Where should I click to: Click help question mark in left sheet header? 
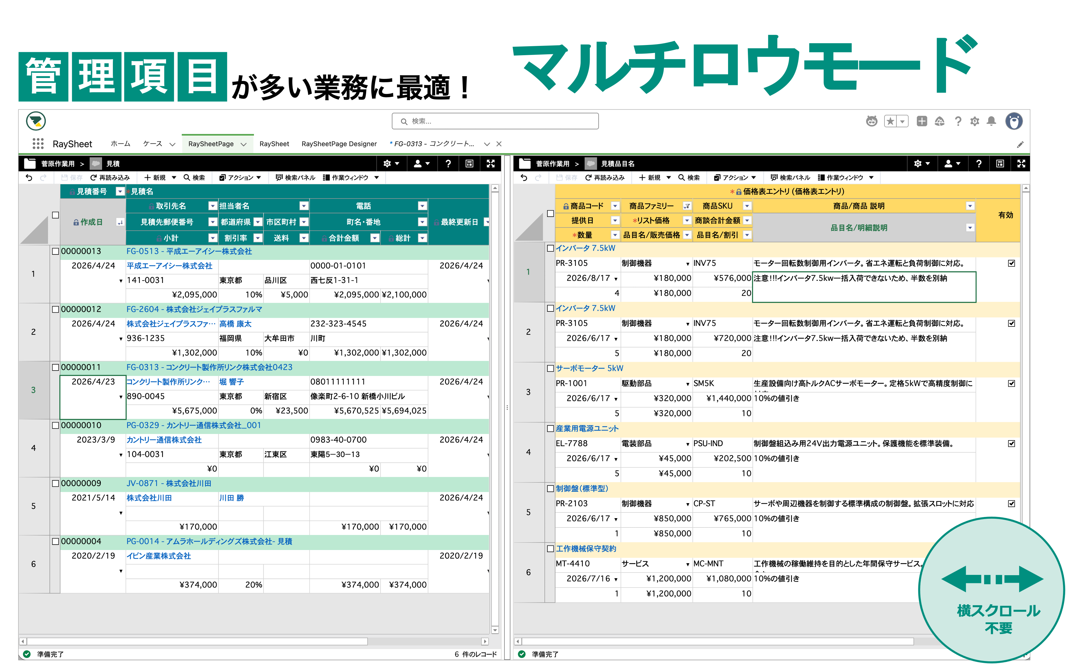448,163
